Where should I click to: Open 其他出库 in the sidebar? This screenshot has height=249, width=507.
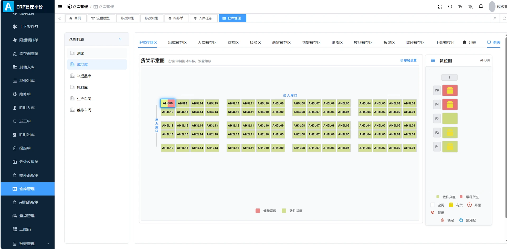point(27,81)
